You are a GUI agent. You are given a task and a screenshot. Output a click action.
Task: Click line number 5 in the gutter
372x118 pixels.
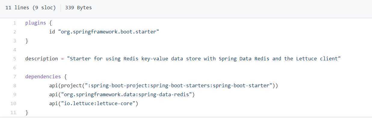pos(14,59)
